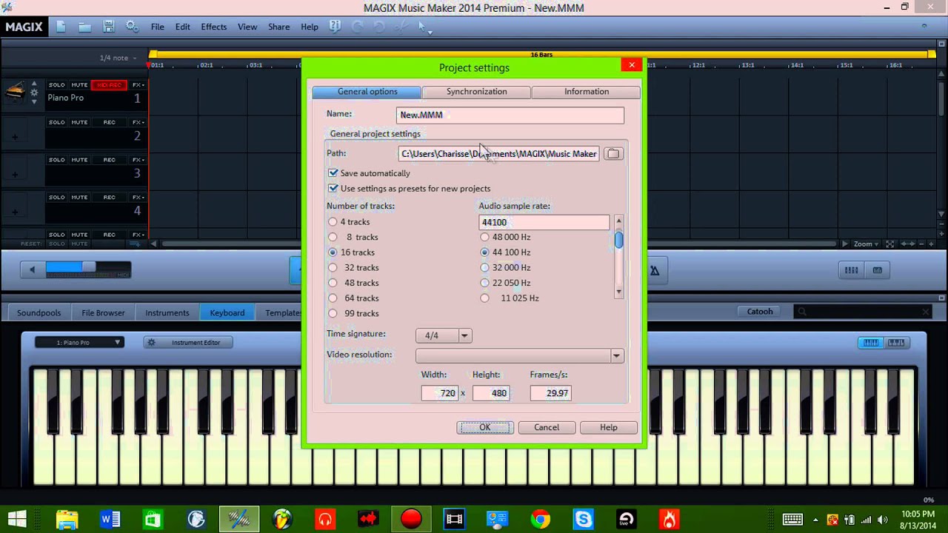Image resolution: width=948 pixels, height=533 pixels.
Task: Toggle SOLO on Piano Pro track
Action: pos(57,85)
